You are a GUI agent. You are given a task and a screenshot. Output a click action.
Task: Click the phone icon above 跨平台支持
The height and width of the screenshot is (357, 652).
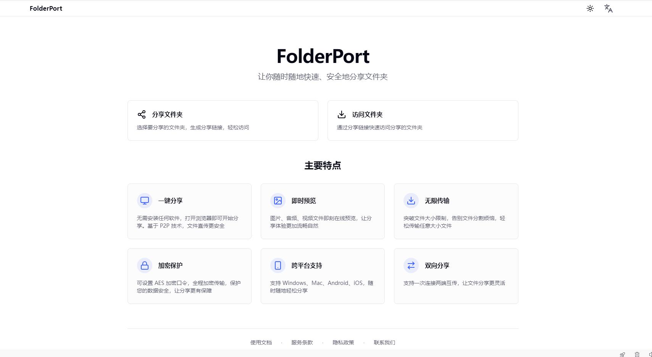point(278,265)
